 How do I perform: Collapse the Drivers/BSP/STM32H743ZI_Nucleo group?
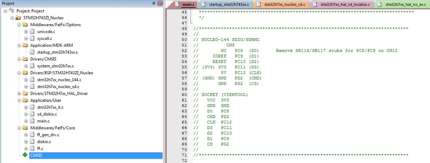[19, 73]
